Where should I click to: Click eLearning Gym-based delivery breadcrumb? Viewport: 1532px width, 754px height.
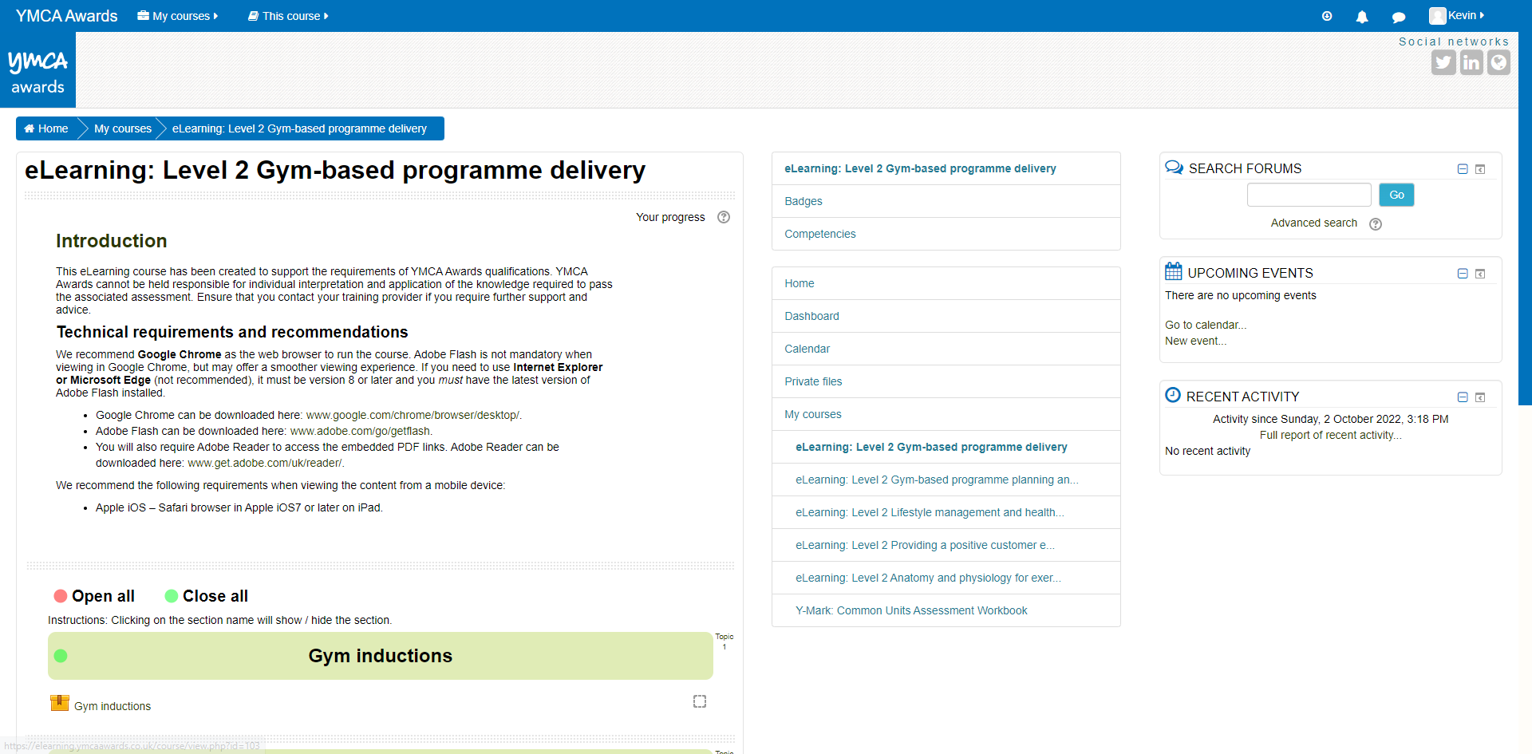point(299,128)
